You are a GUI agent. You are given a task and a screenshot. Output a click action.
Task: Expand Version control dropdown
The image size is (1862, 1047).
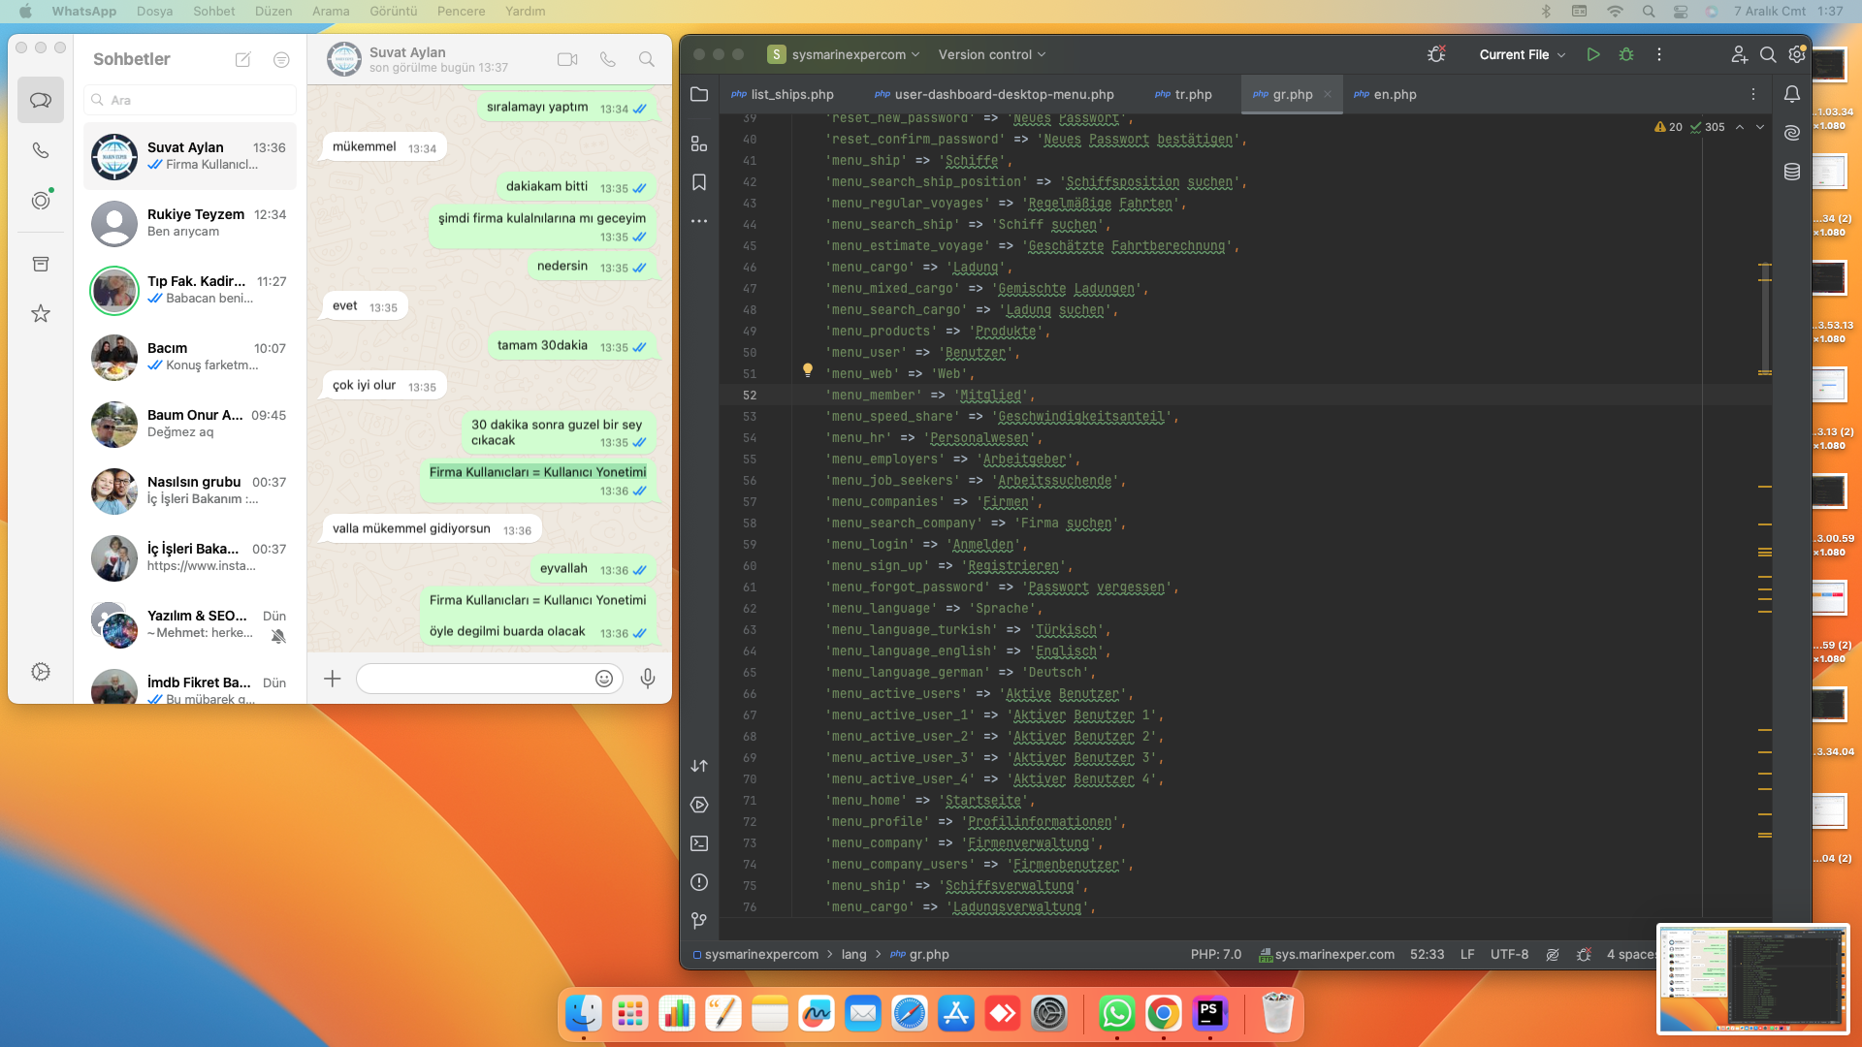tap(992, 54)
